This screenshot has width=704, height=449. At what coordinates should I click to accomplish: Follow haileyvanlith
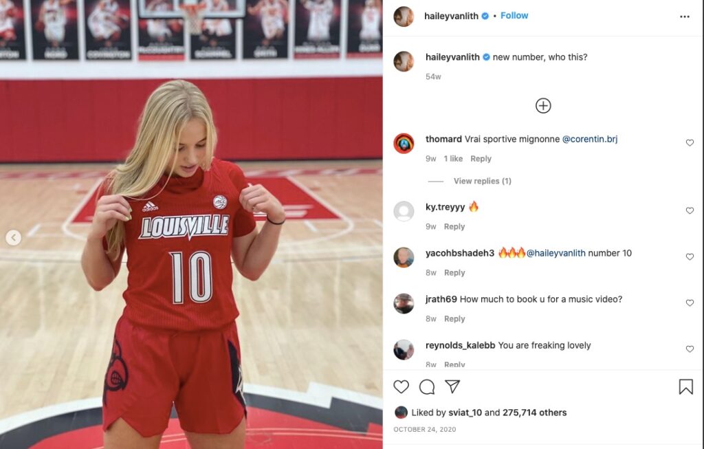coord(514,16)
